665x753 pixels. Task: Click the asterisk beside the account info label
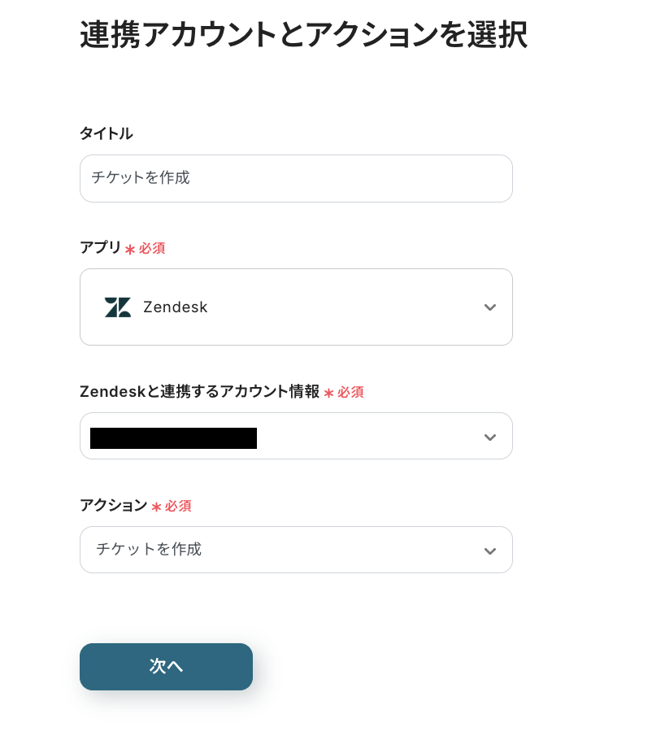pos(328,393)
